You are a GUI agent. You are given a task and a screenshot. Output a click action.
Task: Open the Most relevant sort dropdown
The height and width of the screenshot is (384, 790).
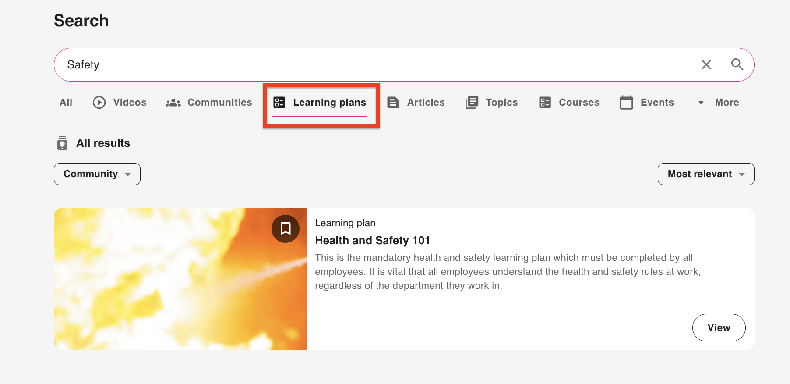(x=705, y=174)
